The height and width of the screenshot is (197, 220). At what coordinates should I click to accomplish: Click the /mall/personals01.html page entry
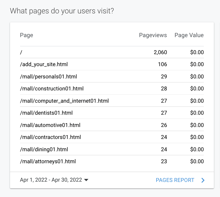tap(48, 76)
